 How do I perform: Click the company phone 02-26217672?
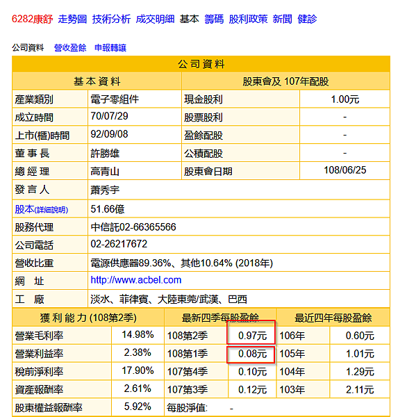pyautogui.click(x=119, y=244)
